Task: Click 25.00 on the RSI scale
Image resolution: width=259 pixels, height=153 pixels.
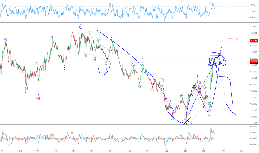Action: (253, 17)
